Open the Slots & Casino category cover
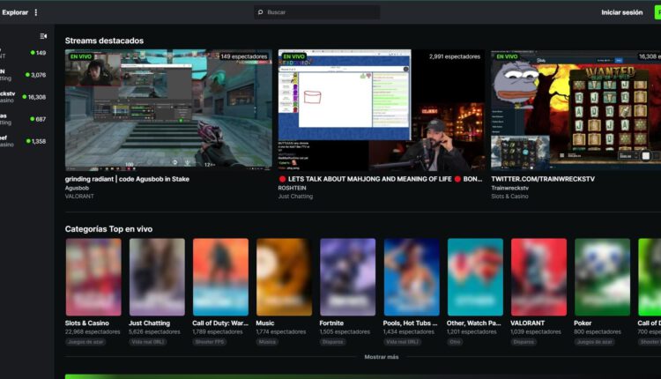 coord(93,277)
